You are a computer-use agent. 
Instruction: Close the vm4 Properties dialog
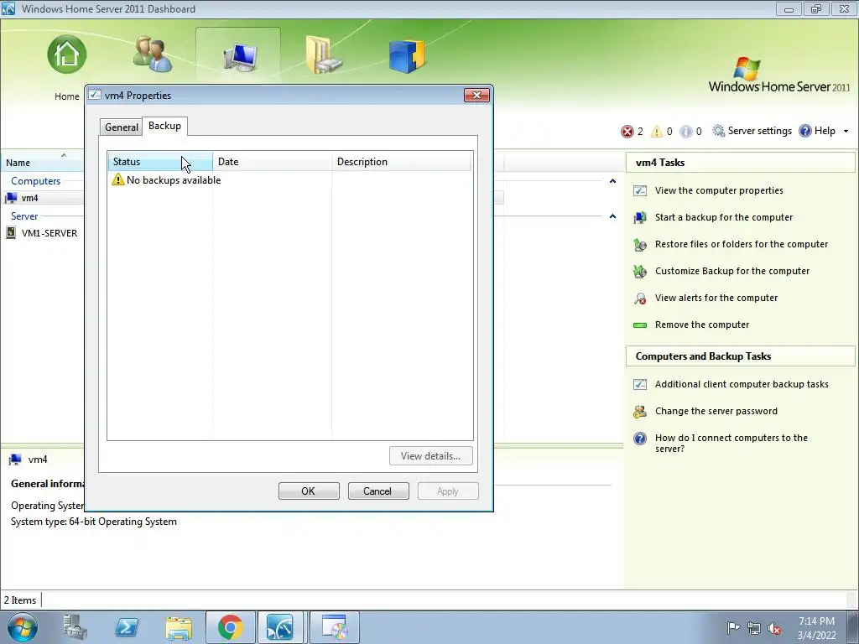click(x=476, y=96)
